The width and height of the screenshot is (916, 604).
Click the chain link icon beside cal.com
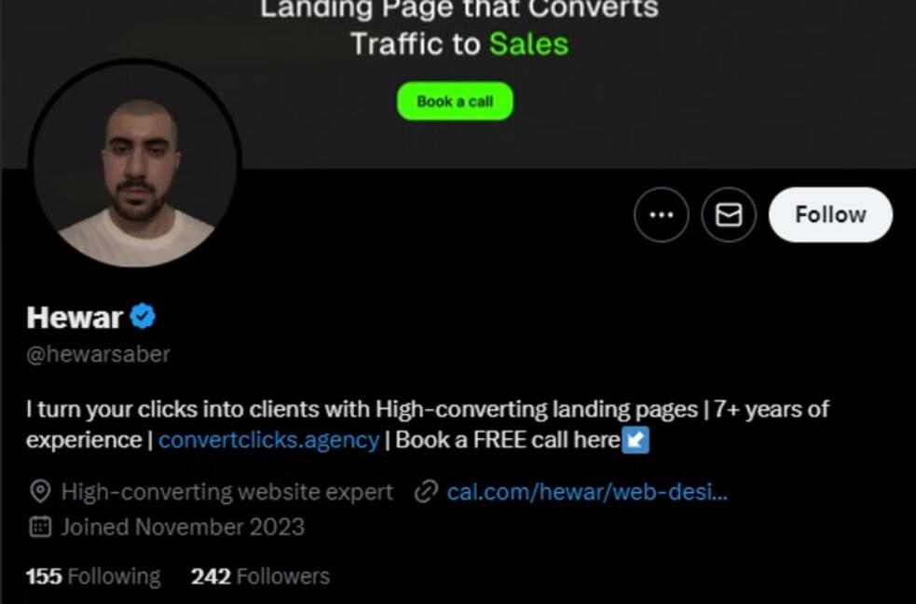pyautogui.click(x=427, y=492)
